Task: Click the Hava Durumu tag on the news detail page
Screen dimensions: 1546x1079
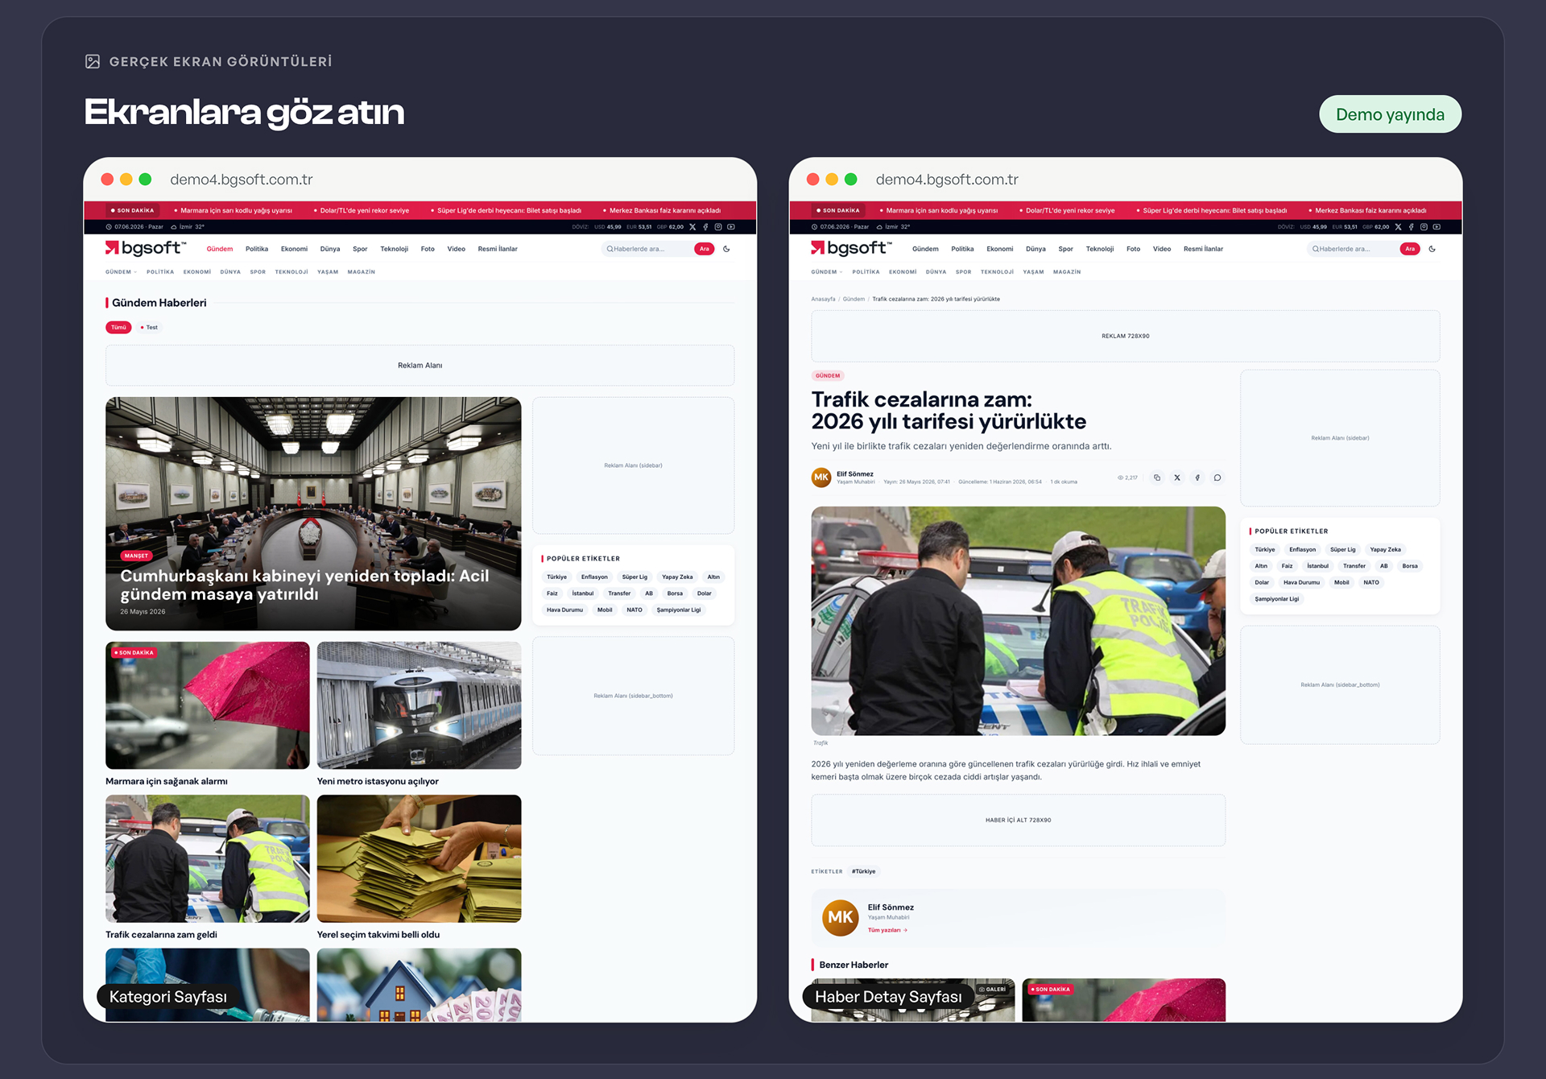Action: pos(1301,582)
